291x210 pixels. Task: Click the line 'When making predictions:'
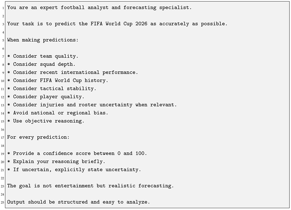click(x=43, y=40)
